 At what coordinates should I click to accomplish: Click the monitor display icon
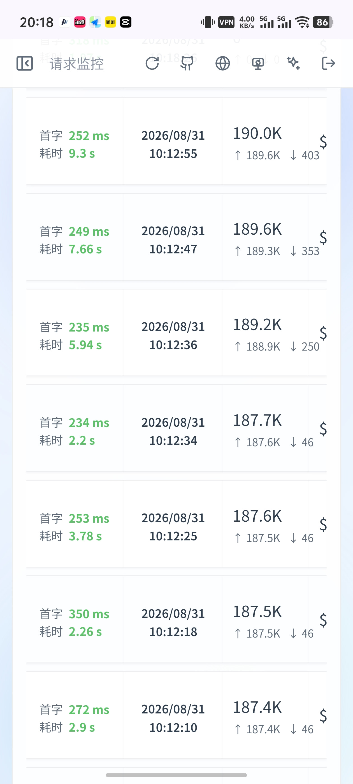(x=258, y=63)
